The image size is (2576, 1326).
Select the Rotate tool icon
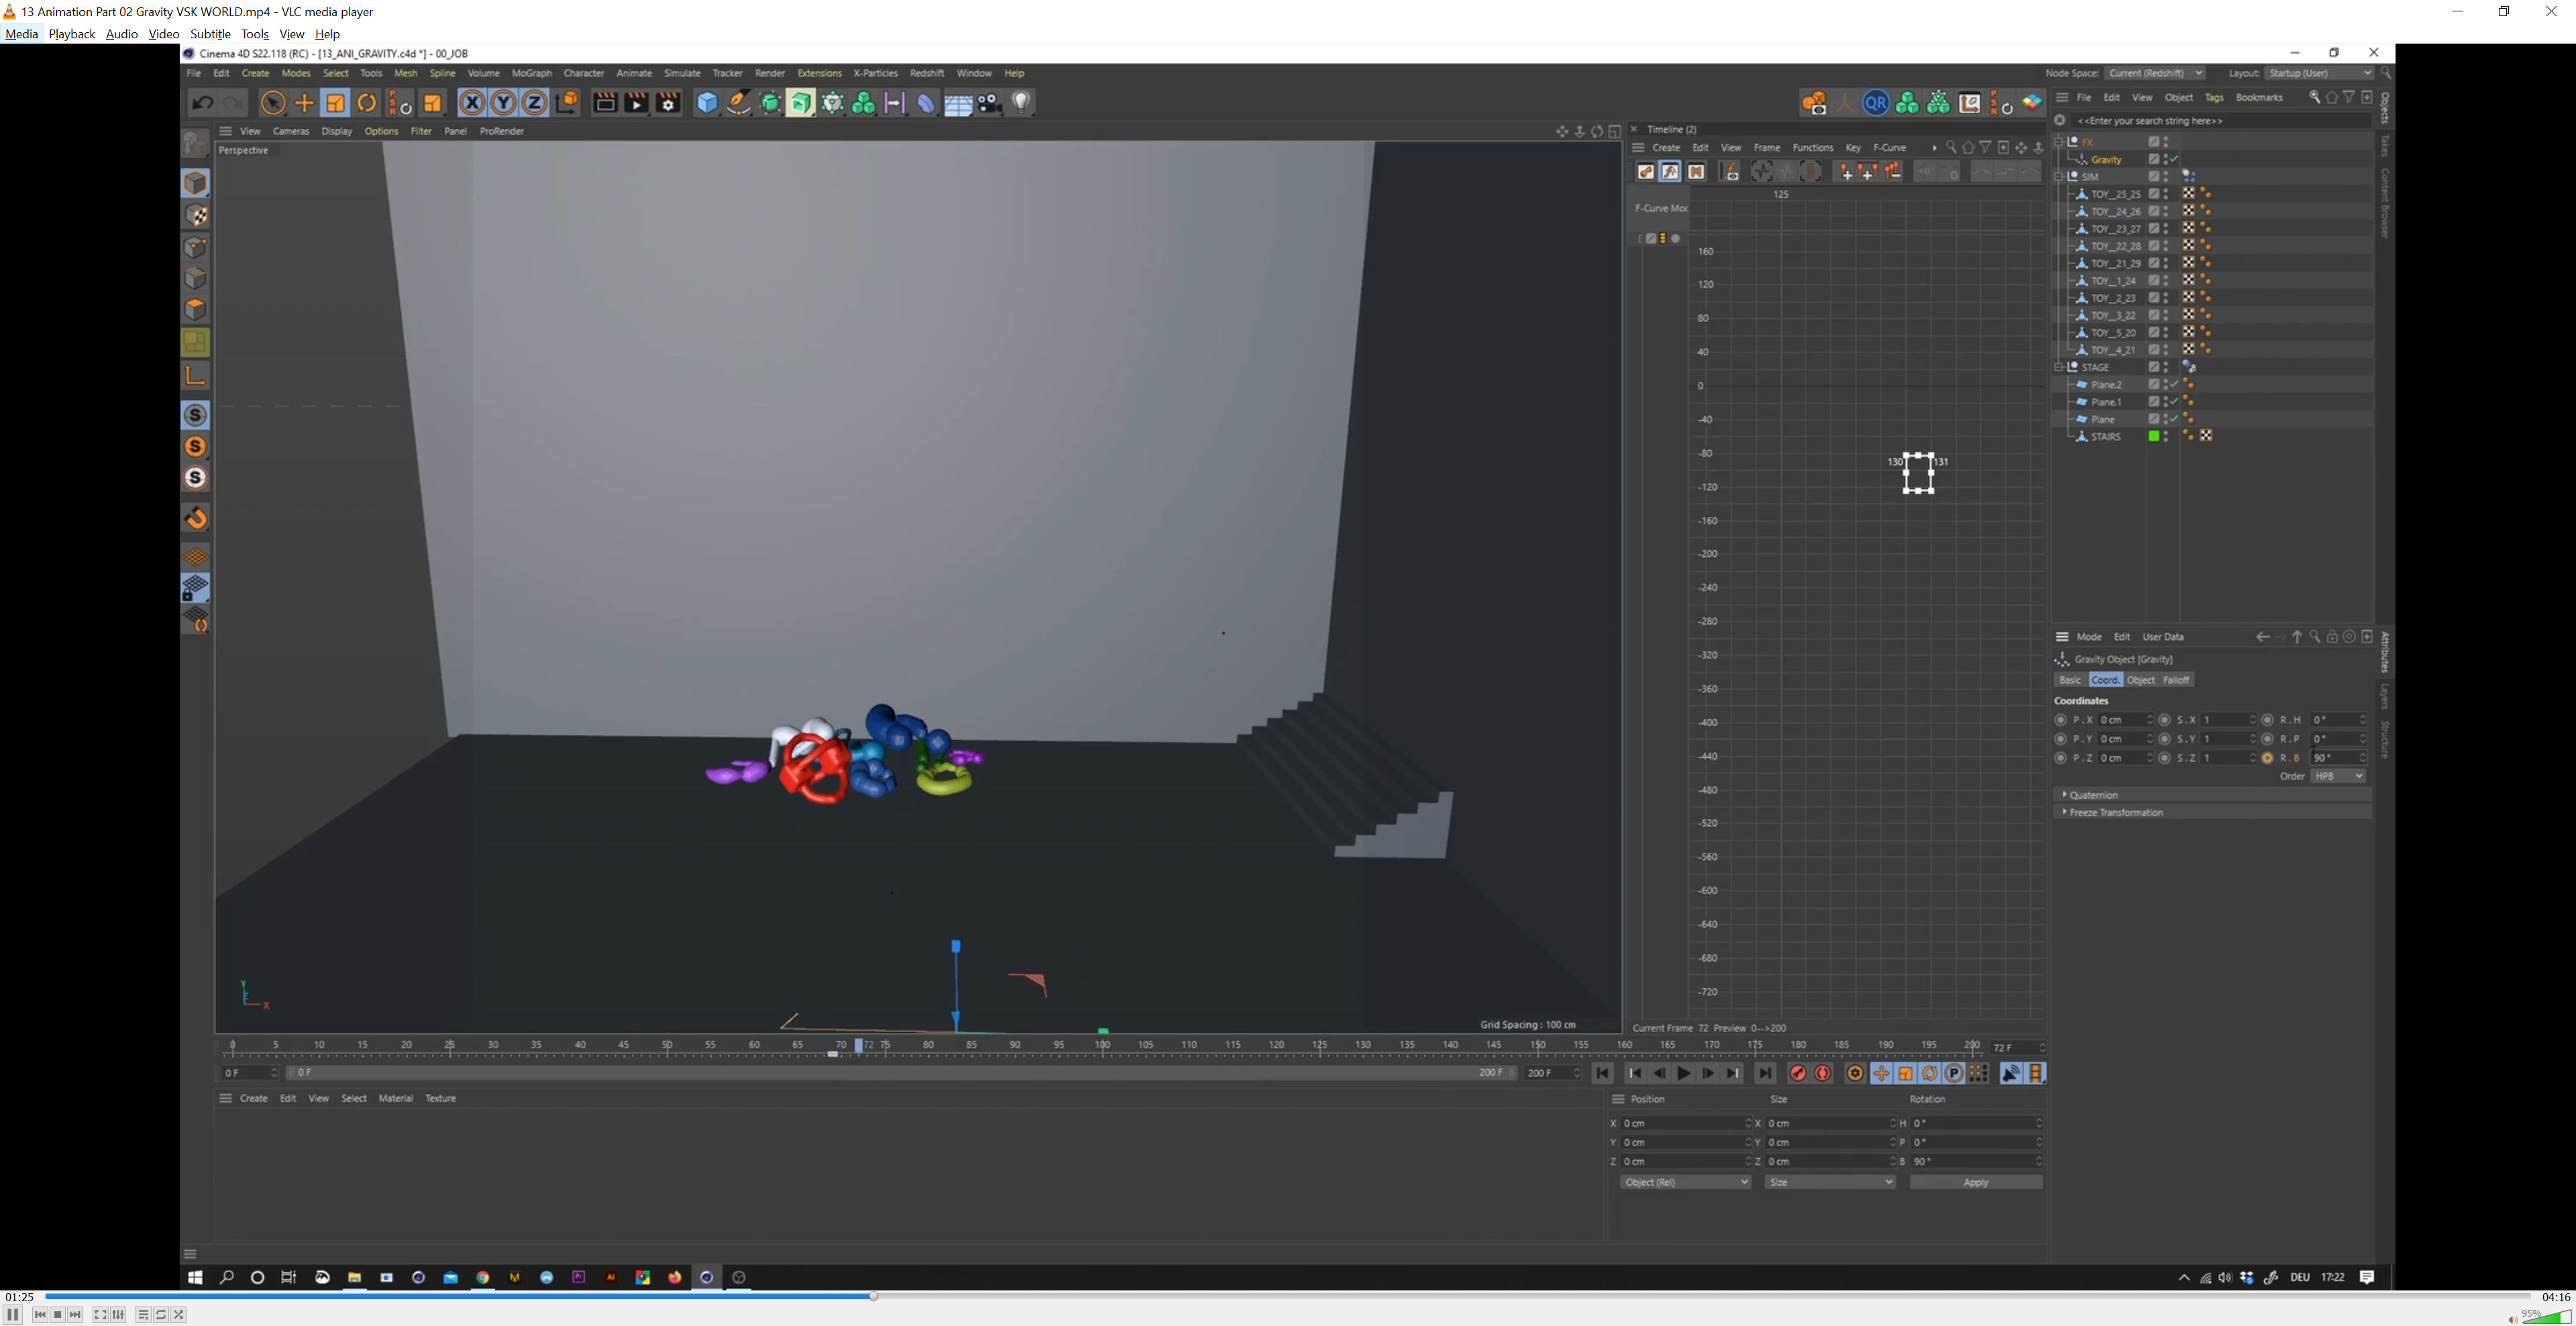pos(367,103)
